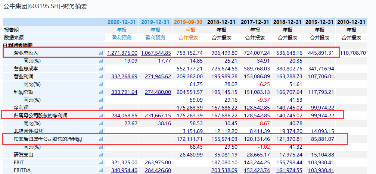Open operating profit link 271,945.62
The height and width of the screenshot is (174, 376).
pyautogui.click(x=158, y=77)
